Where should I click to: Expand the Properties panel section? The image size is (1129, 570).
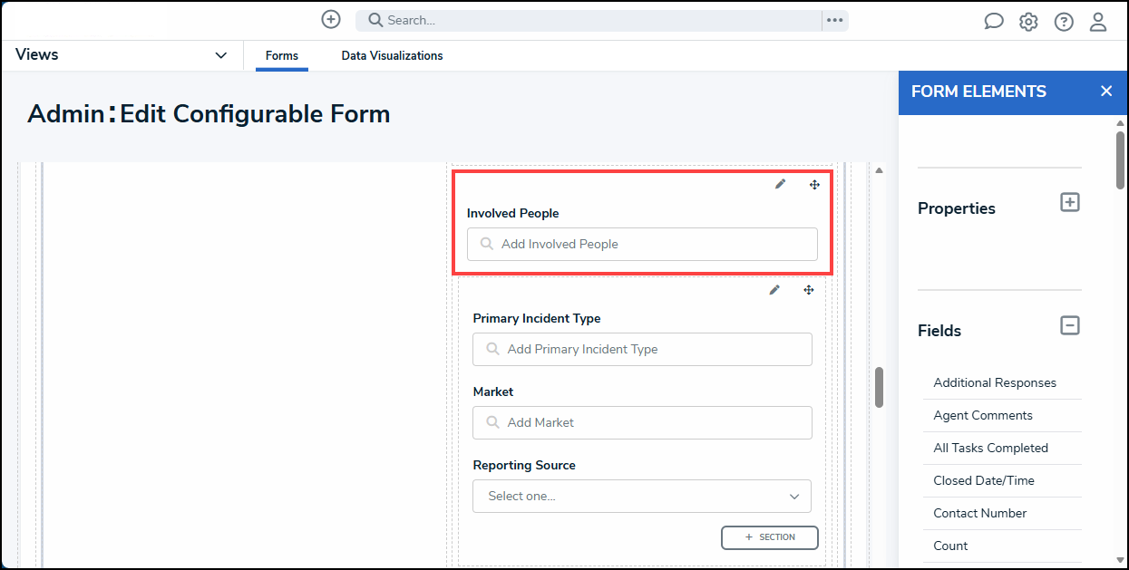point(1070,202)
